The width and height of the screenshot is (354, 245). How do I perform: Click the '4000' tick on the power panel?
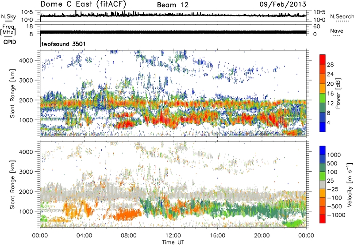[26, 61]
